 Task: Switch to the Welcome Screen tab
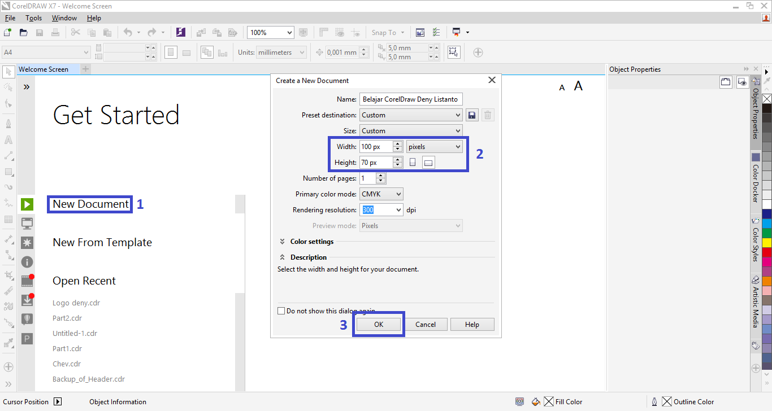pyautogui.click(x=44, y=69)
